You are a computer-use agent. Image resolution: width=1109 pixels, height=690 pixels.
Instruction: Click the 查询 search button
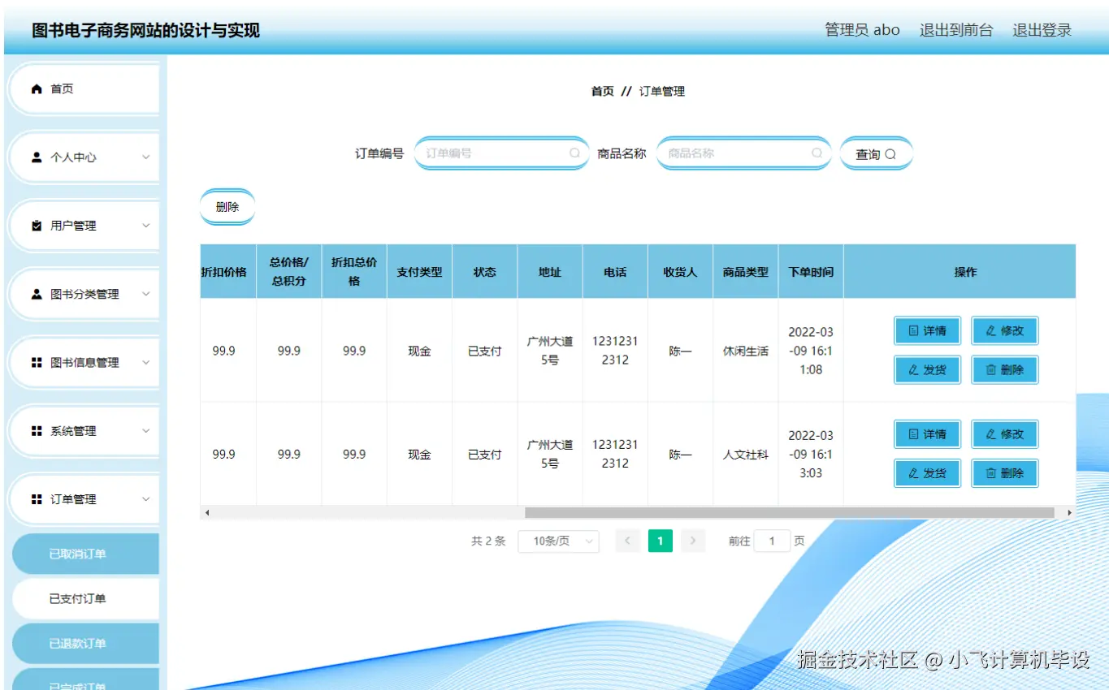[876, 153]
